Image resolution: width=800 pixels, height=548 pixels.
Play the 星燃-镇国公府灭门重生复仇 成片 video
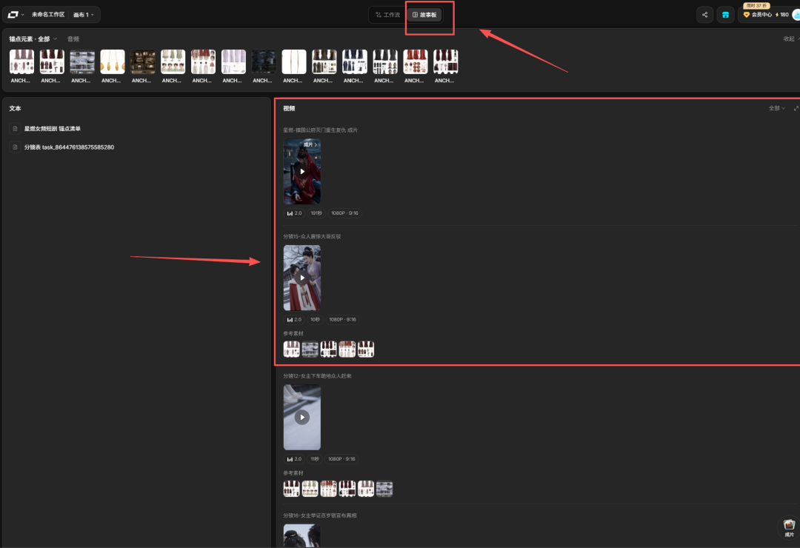(302, 172)
